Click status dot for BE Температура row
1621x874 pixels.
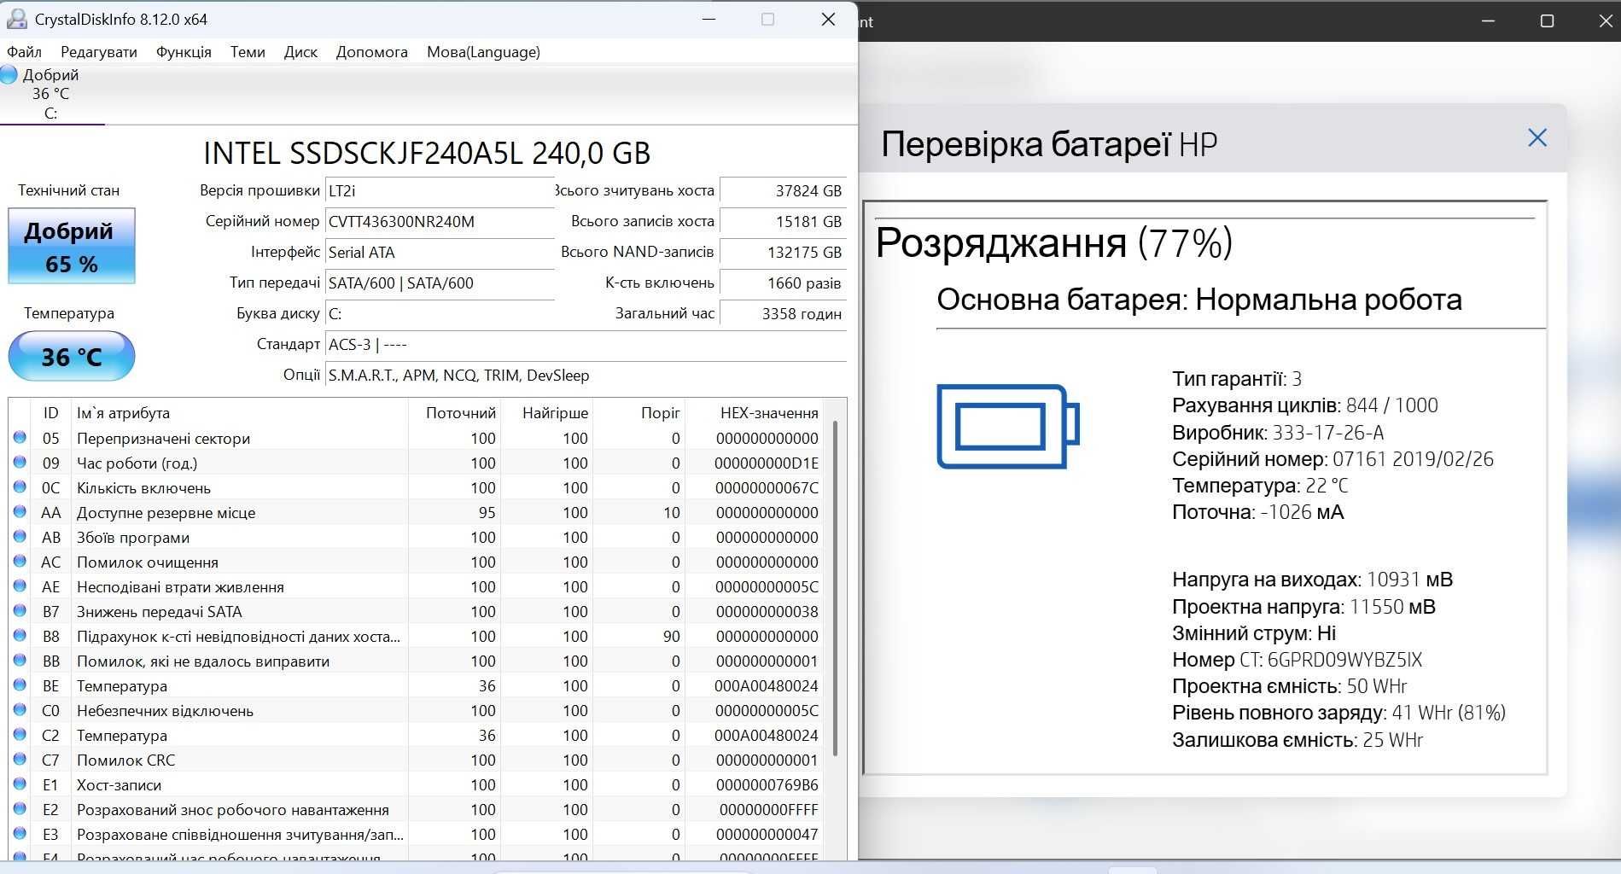pos(20,685)
